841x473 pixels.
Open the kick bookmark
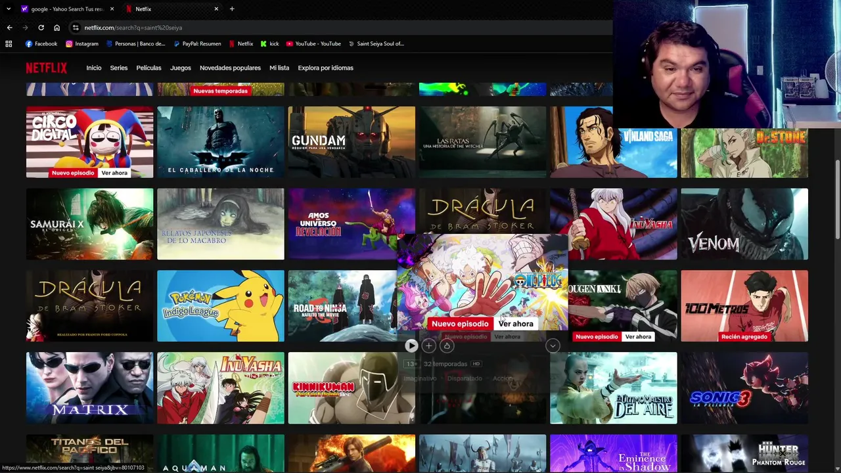(x=270, y=43)
